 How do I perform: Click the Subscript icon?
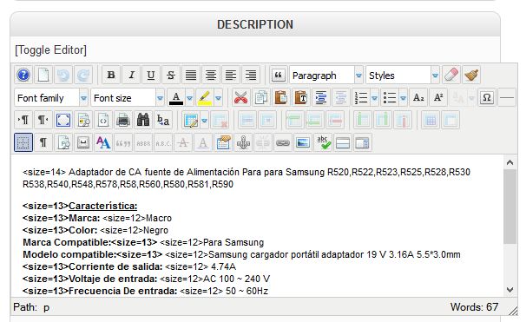tap(418, 98)
